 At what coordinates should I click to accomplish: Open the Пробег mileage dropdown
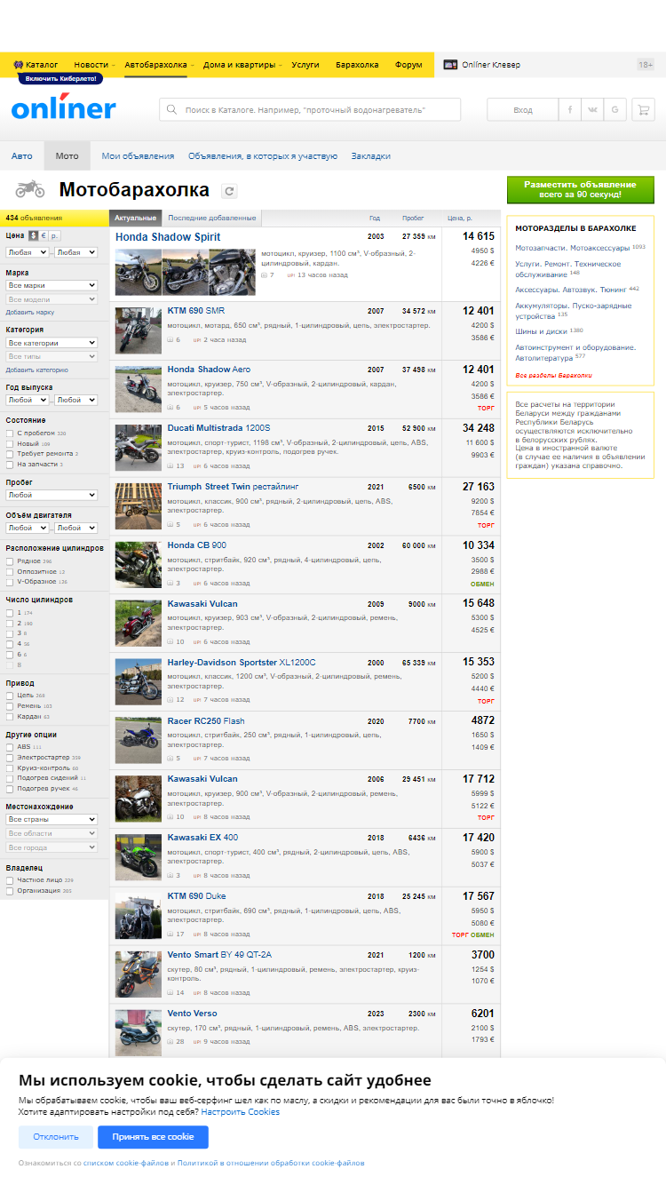(52, 495)
